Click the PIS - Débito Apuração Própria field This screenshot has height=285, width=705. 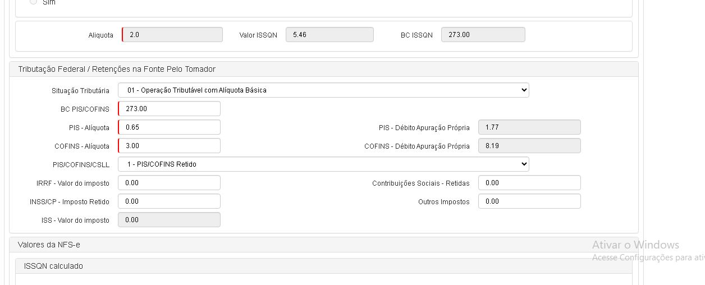pos(529,127)
